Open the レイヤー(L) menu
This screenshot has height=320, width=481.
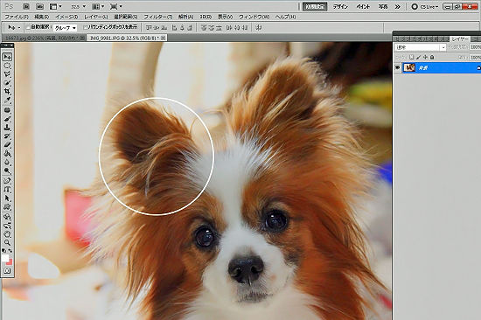[95, 17]
